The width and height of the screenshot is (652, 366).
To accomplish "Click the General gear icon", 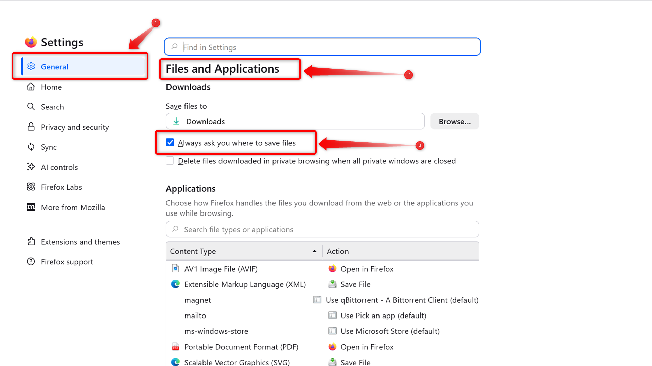I will (31, 66).
